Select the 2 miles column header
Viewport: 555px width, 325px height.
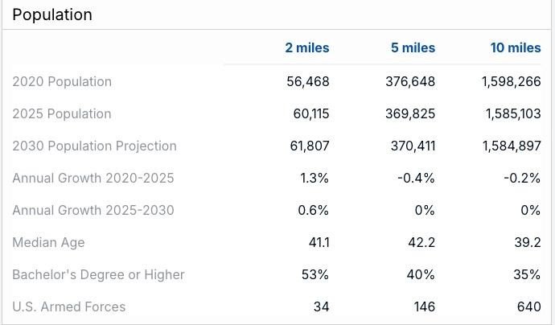pyautogui.click(x=307, y=47)
